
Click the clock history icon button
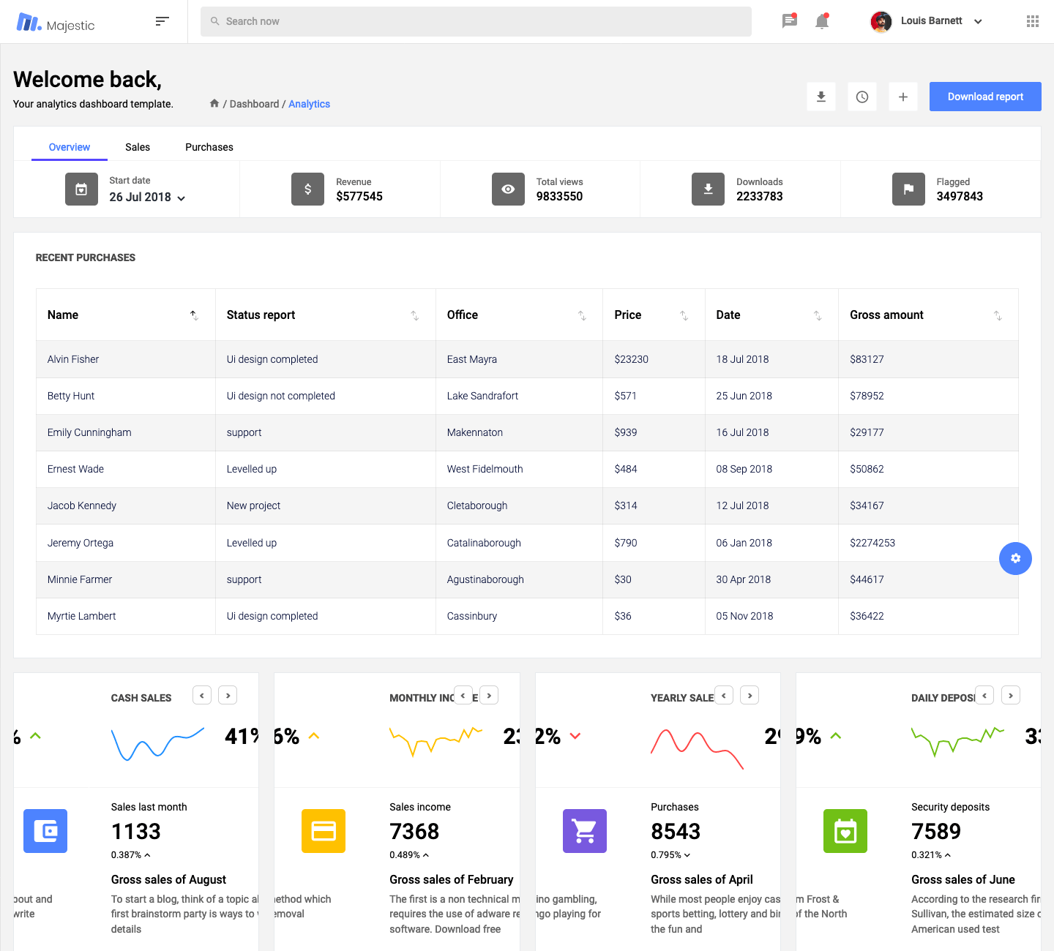point(862,97)
